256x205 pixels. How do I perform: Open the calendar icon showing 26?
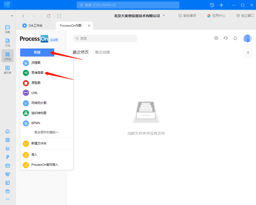coord(8,140)
